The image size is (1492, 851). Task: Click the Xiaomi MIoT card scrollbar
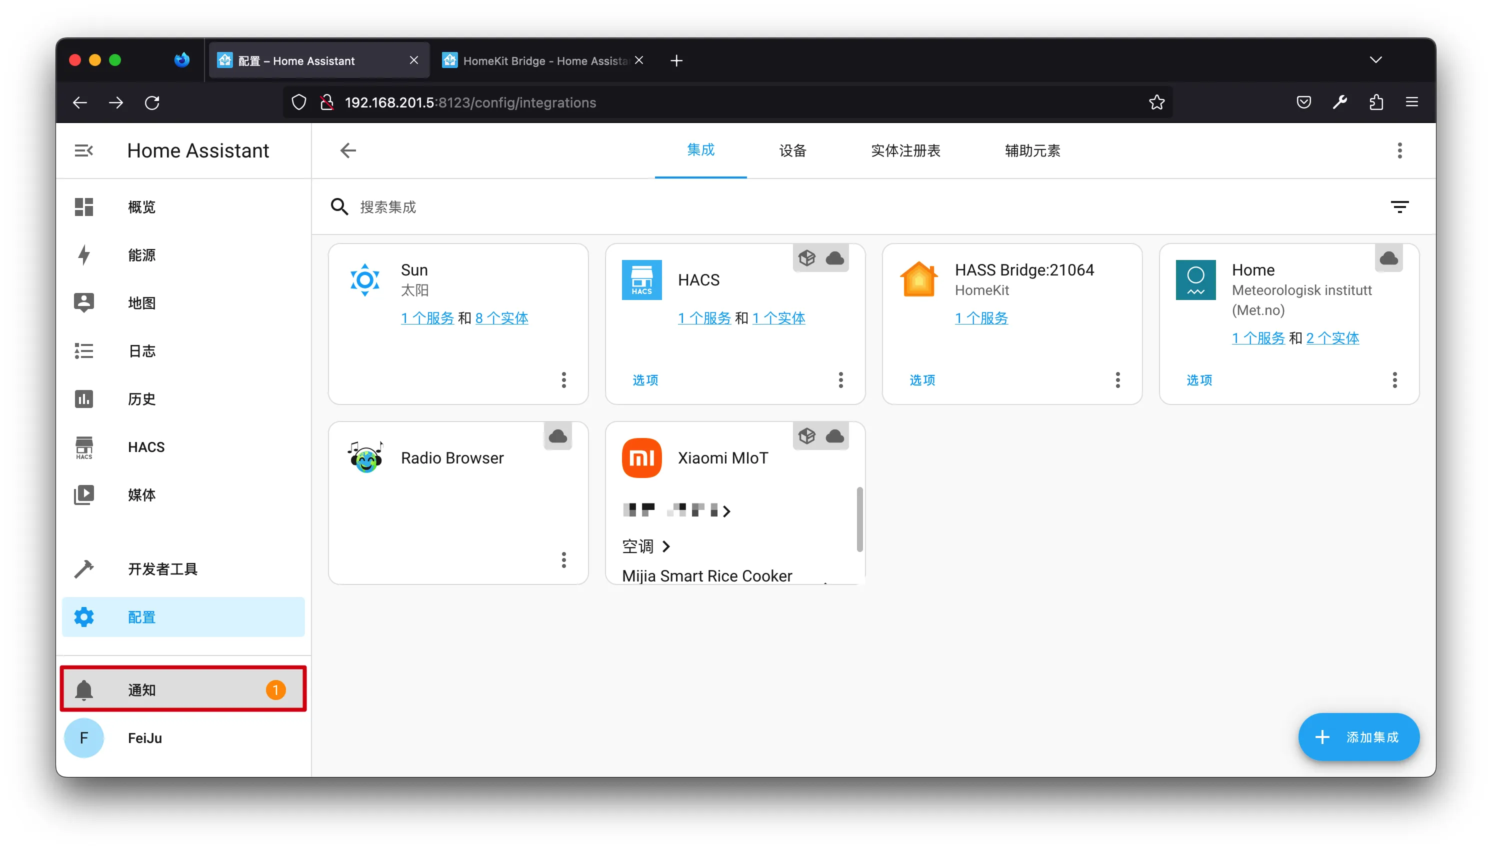[x=859, y=519]
